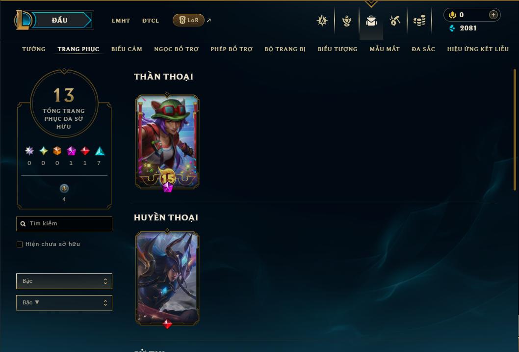
Task: Open the Collection backpack icon
Action: click(371, 21)
